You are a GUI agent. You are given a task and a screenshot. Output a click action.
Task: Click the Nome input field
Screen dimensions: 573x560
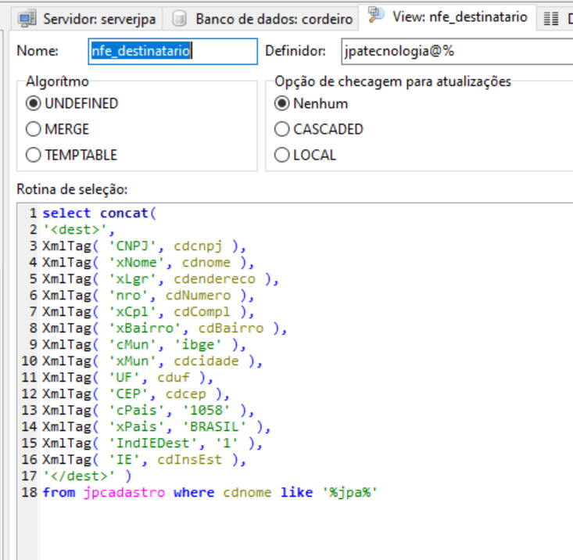coord(172,52)
